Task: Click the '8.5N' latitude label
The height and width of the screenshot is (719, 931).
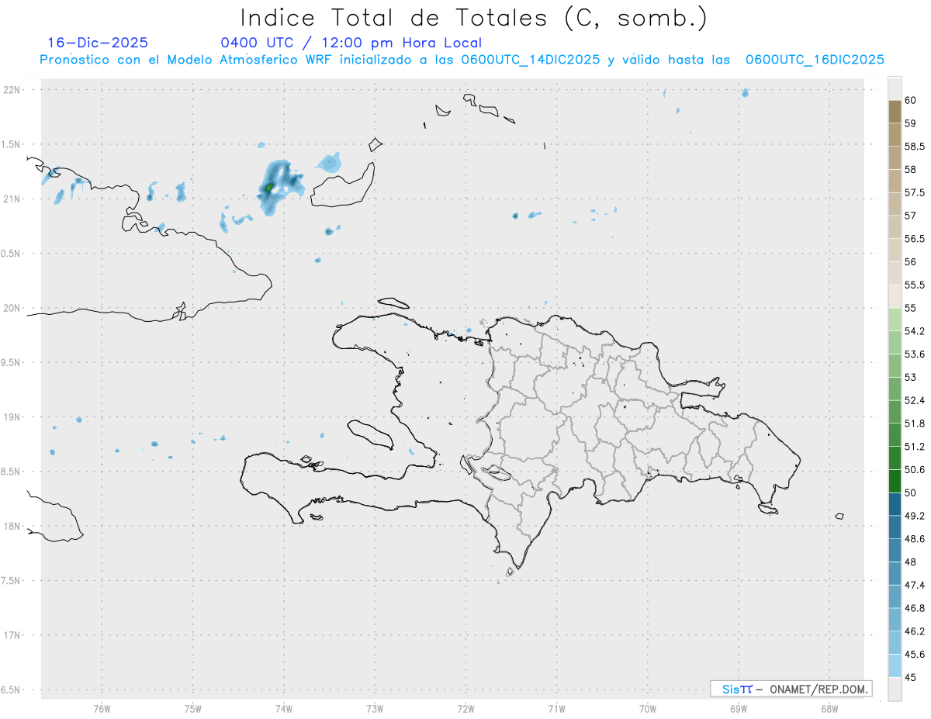Action: pyautogui.click(x=12, y=472)
